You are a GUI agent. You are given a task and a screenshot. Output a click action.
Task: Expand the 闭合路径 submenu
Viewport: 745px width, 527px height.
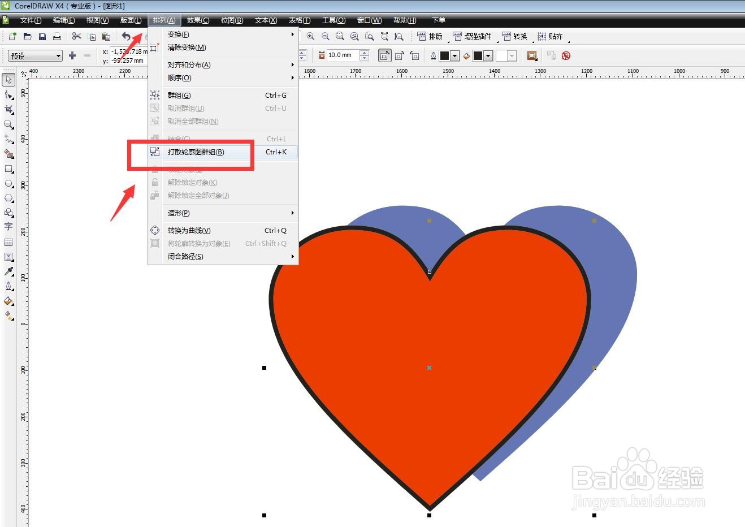[x=223, y=257]
